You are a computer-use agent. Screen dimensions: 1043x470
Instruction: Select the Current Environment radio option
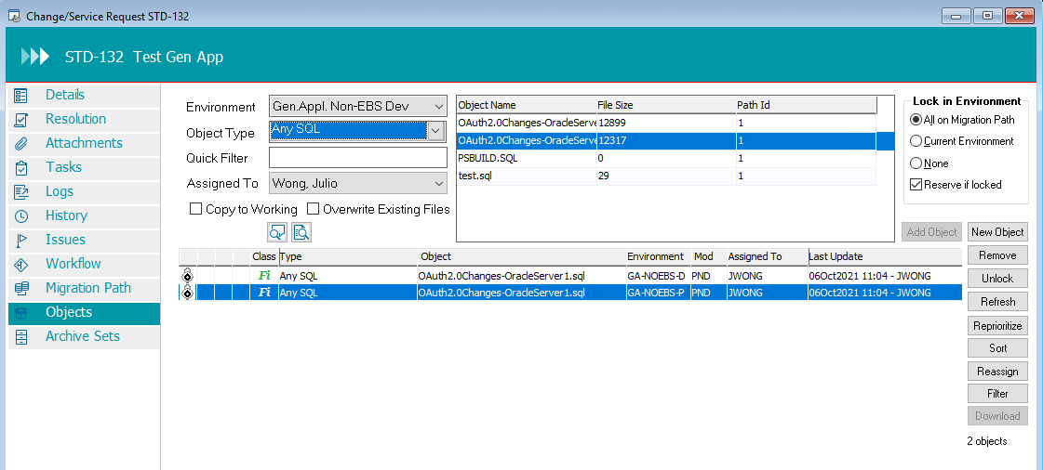[916, 141]
